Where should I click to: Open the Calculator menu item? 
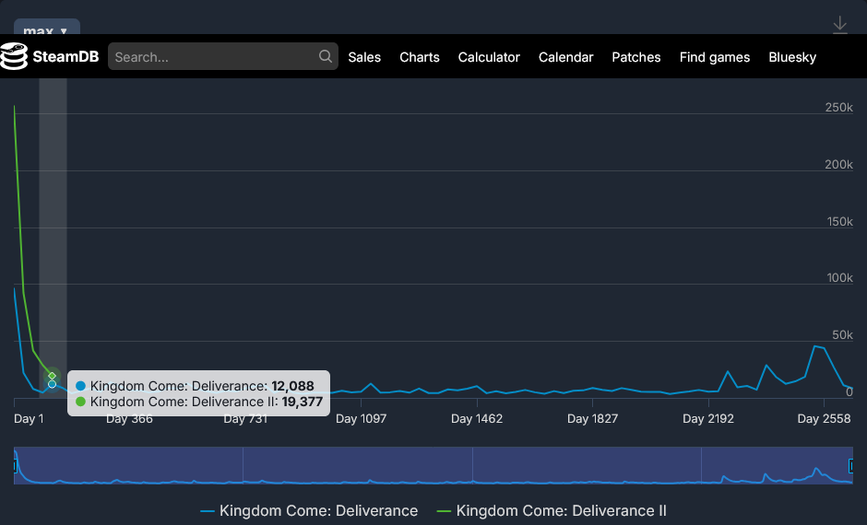point(489,57)
